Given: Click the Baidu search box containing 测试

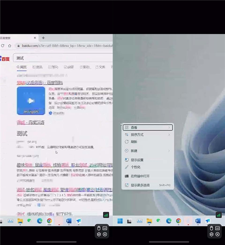Looking at the screenshot, I should coord(63,58).
